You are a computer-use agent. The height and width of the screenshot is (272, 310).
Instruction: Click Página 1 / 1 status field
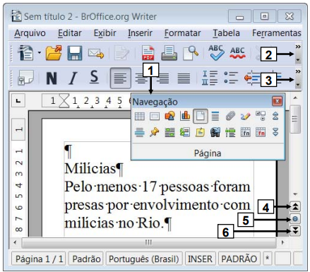click(39, 259)
